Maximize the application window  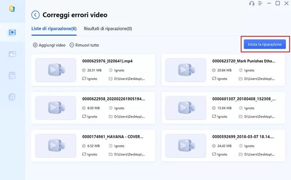[x=277, y=3]
